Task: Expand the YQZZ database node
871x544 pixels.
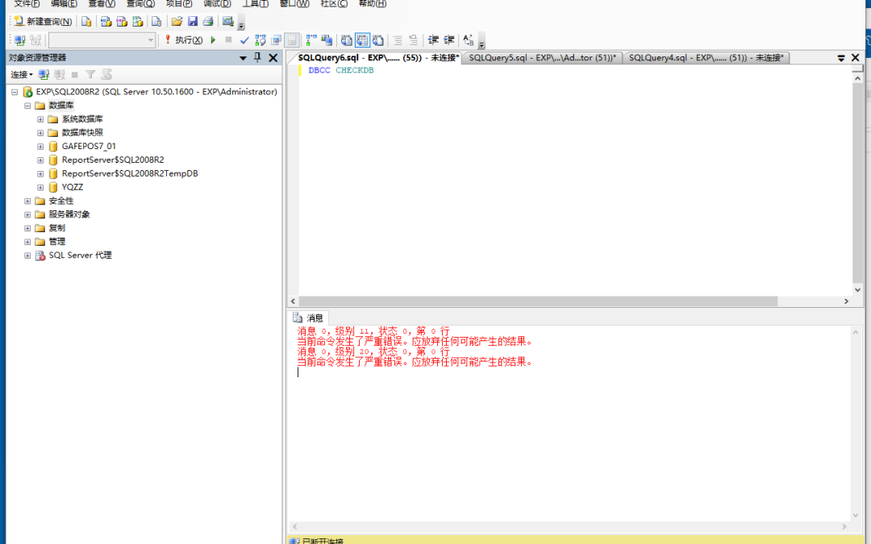Action: [x=40, y=187]
